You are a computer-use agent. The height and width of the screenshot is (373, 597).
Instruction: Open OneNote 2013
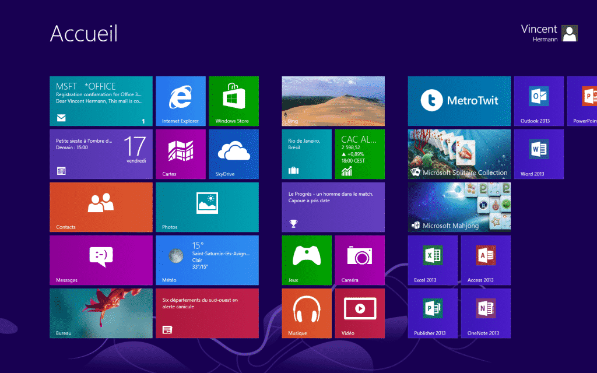pyautogui.click(x=486, y=313)
